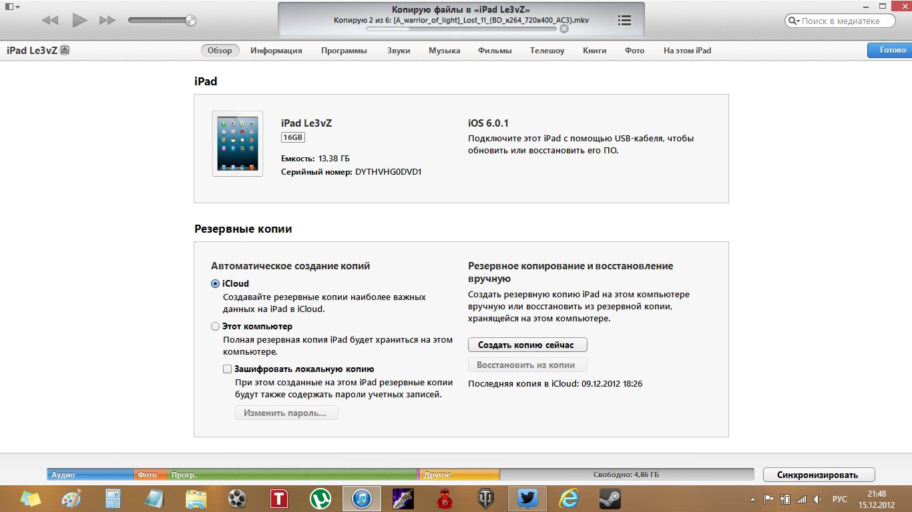Open the yellow sticky-note taskbar icon

coord(31,499)
